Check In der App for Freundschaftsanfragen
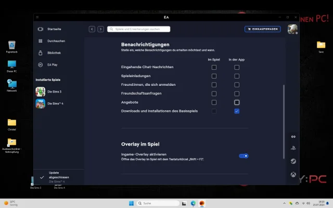Viewport: 333px width, 208px height. (237, 94)
